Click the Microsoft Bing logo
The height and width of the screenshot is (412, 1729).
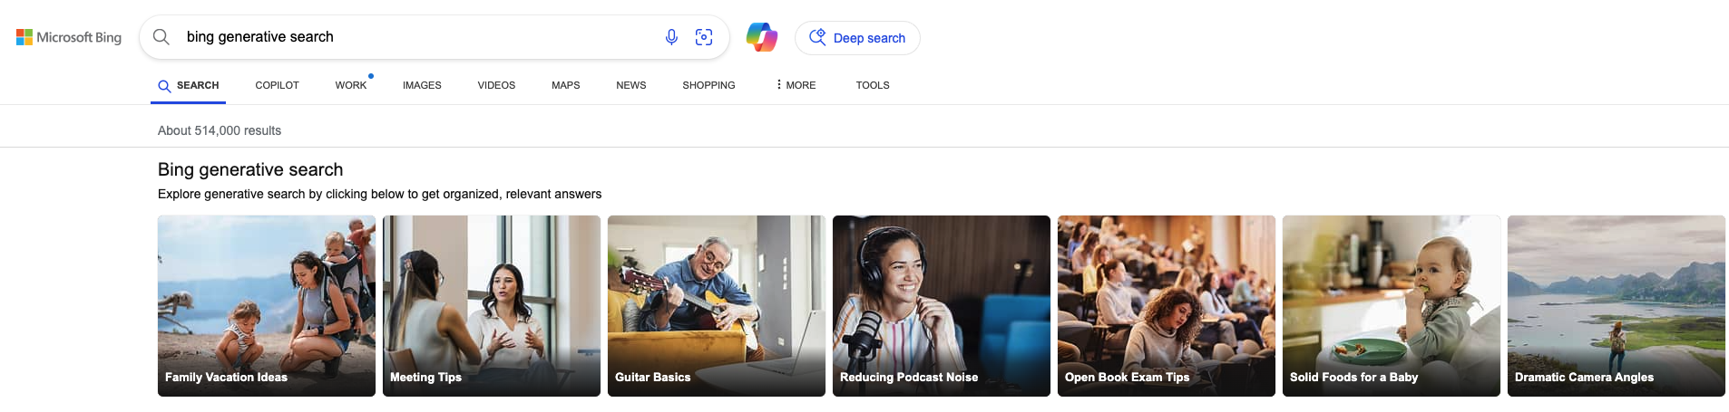click(x=69, y=37)
